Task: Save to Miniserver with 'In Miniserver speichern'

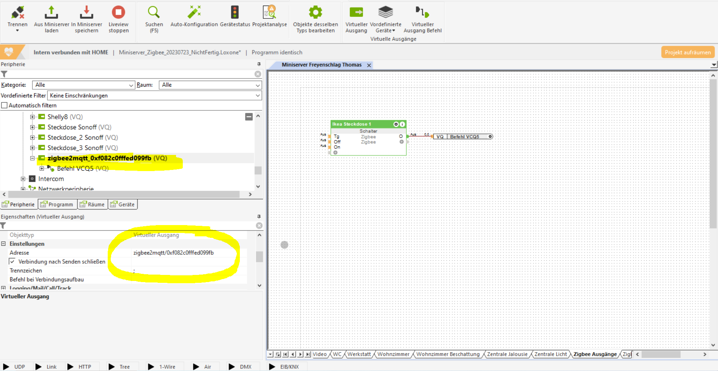Action: tap(86, 13)
